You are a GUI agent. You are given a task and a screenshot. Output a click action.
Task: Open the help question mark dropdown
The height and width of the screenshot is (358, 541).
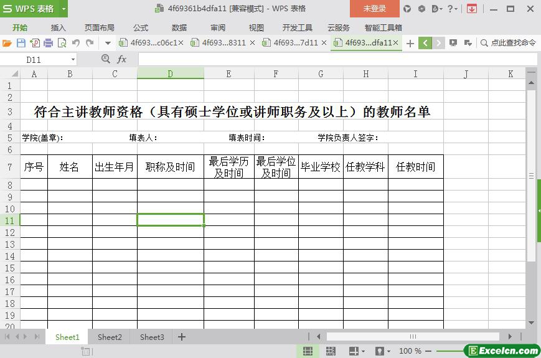[x=453, y=9]
